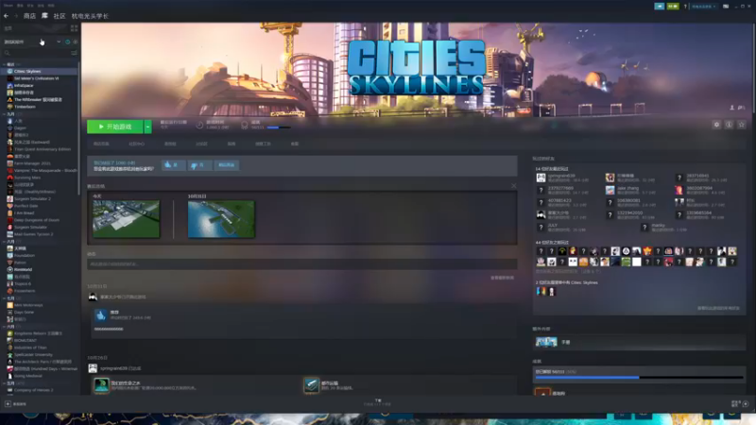The image size is (756, 425).
Task: Open the Steam help question mark
Action: (685, 7)
